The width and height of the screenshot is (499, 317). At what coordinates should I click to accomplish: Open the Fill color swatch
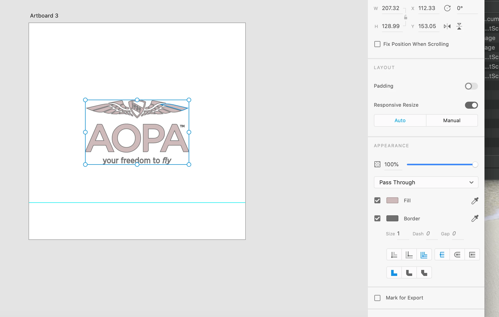coord(392,201)
